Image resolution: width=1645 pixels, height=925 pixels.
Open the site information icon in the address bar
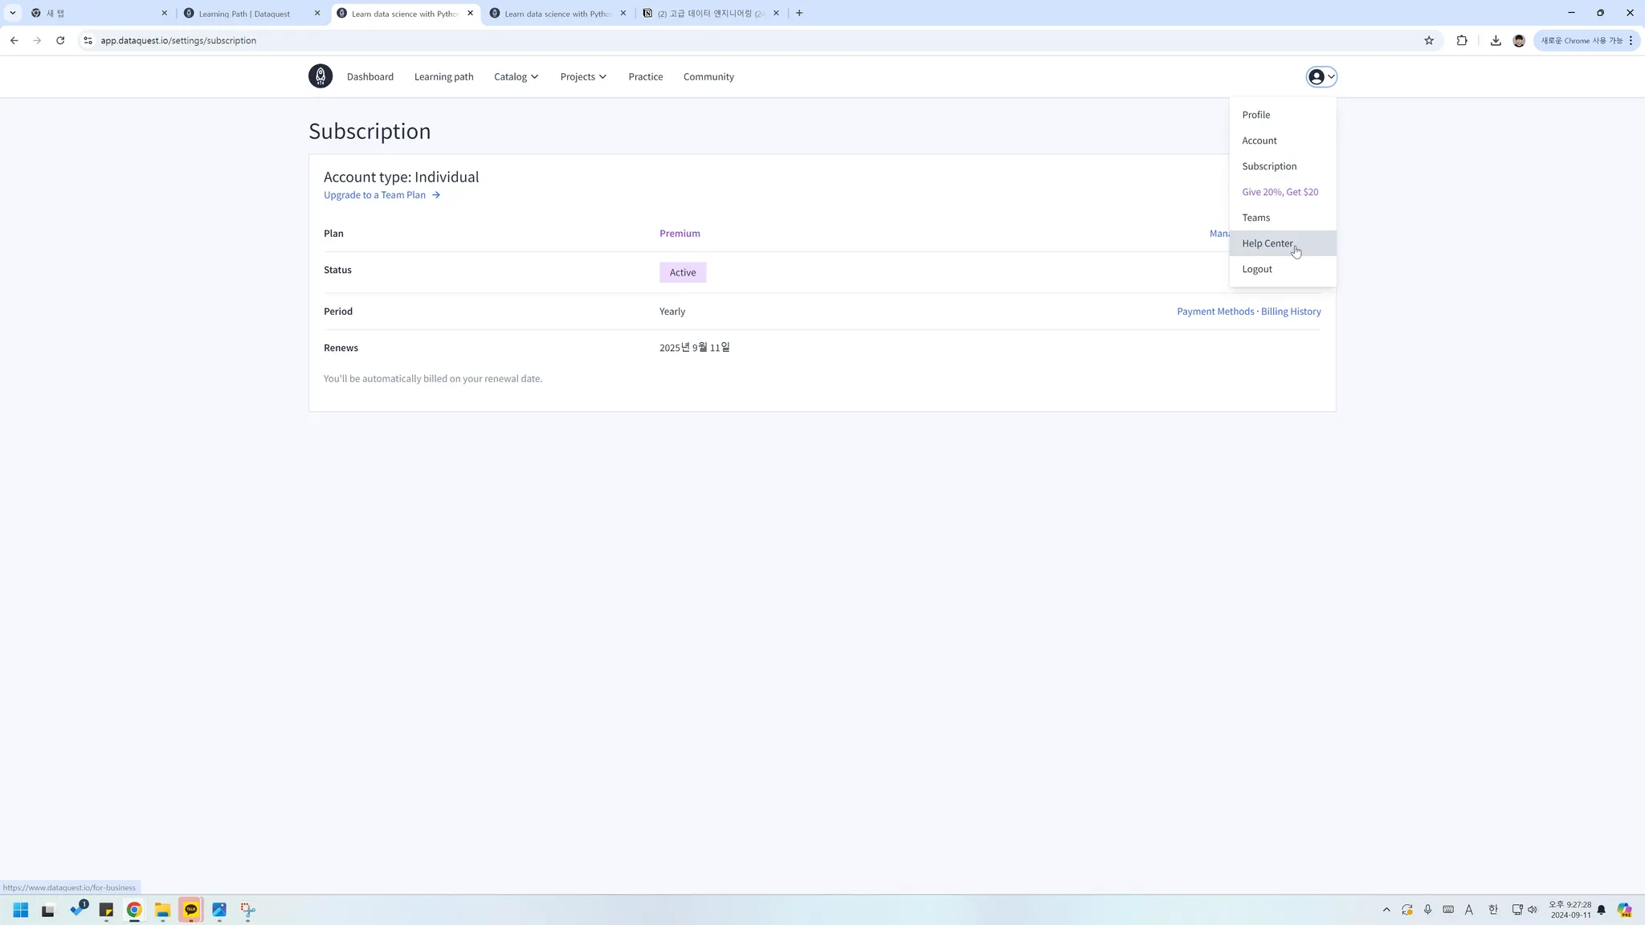[88, 40]
